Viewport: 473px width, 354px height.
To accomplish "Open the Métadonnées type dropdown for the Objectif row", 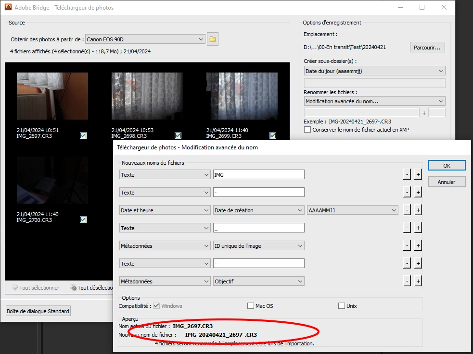I will pos(165,281).
